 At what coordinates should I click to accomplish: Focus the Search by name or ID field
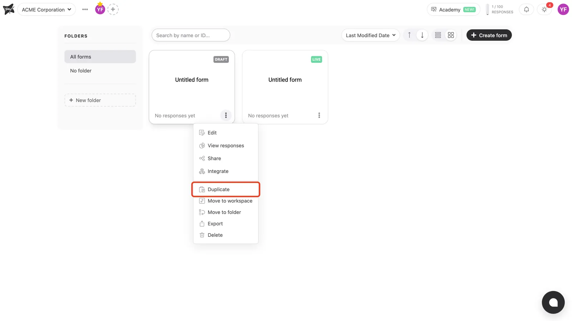[x=191, y=35]
